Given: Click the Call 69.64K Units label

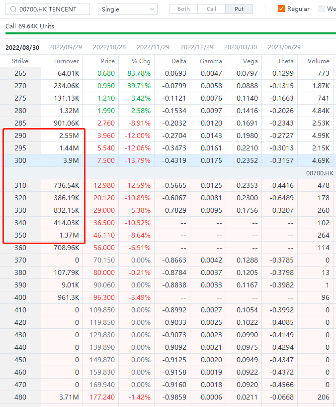Looking at the screenshot, I should (x=30, y=26).
